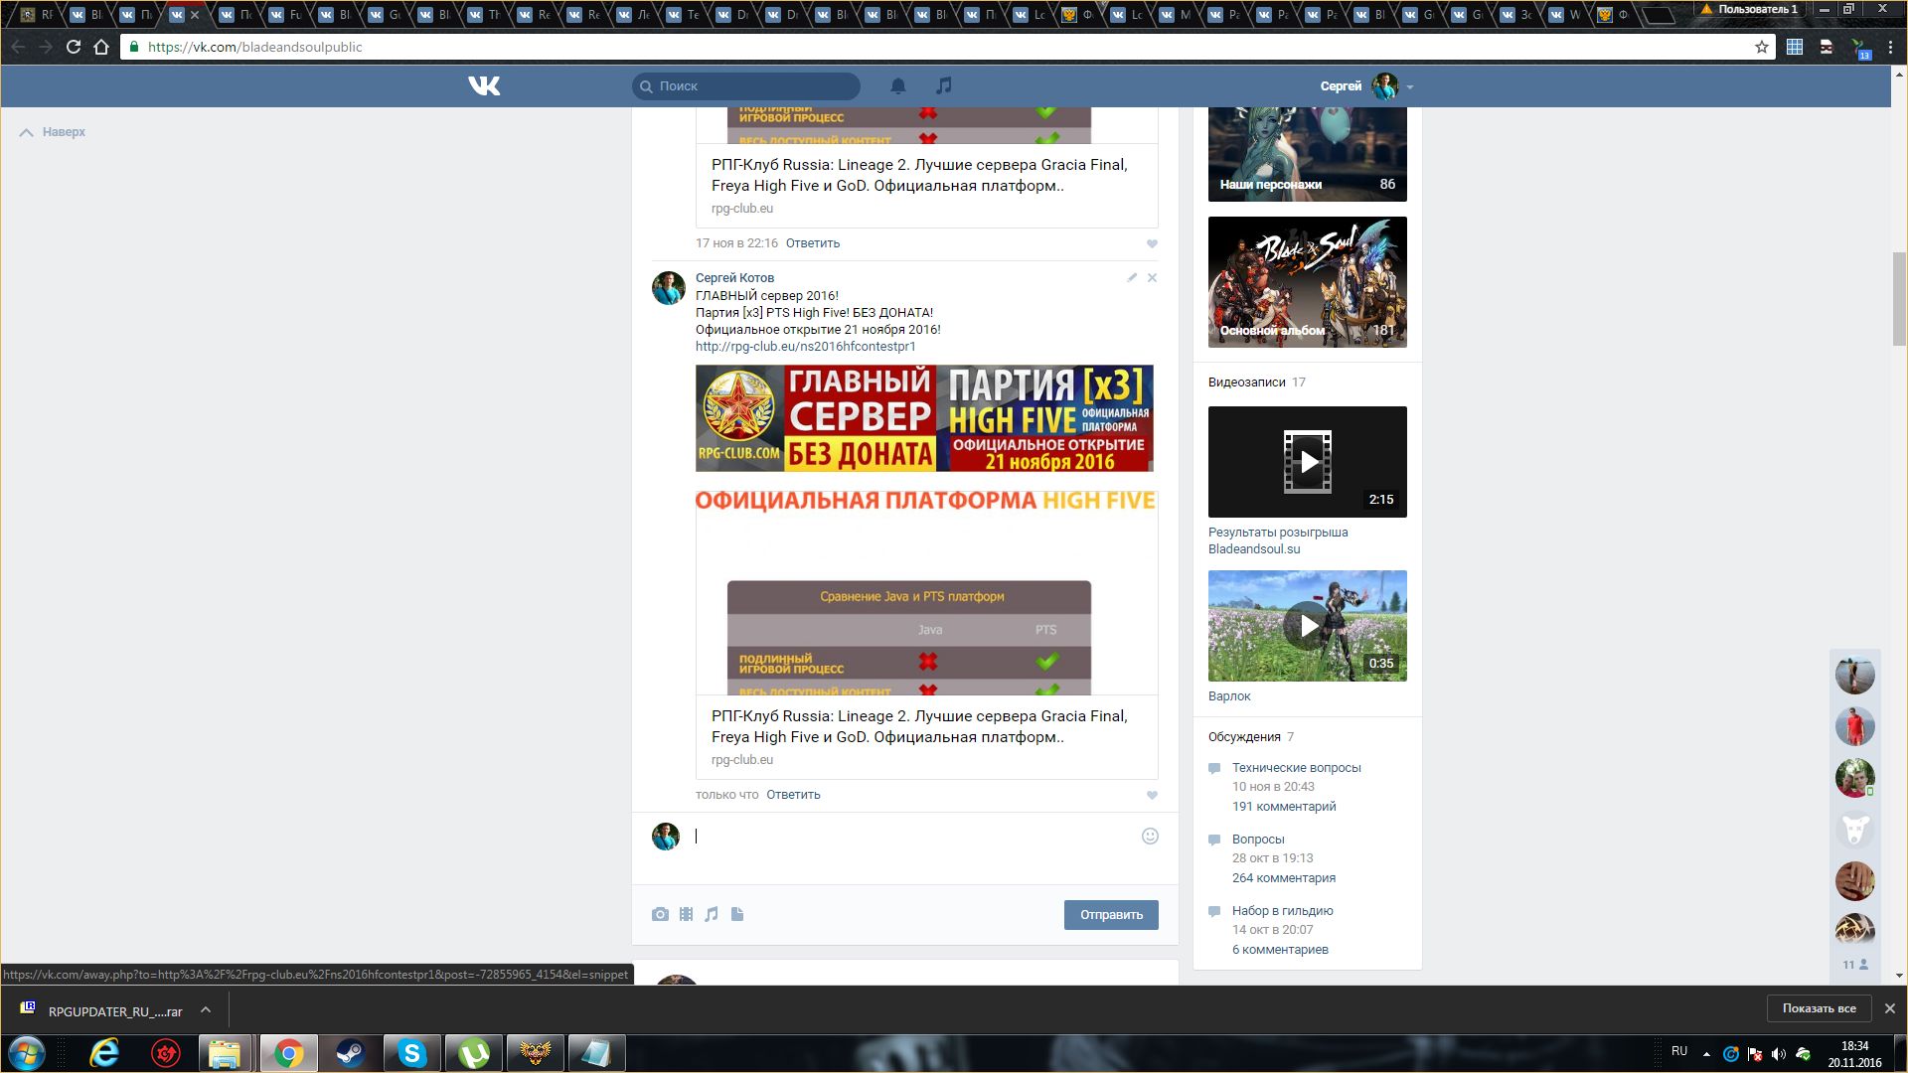This screenshot has width=1908, height=1073.
Task: Attach a document to the comment
Action: click(x=737, y=915)
